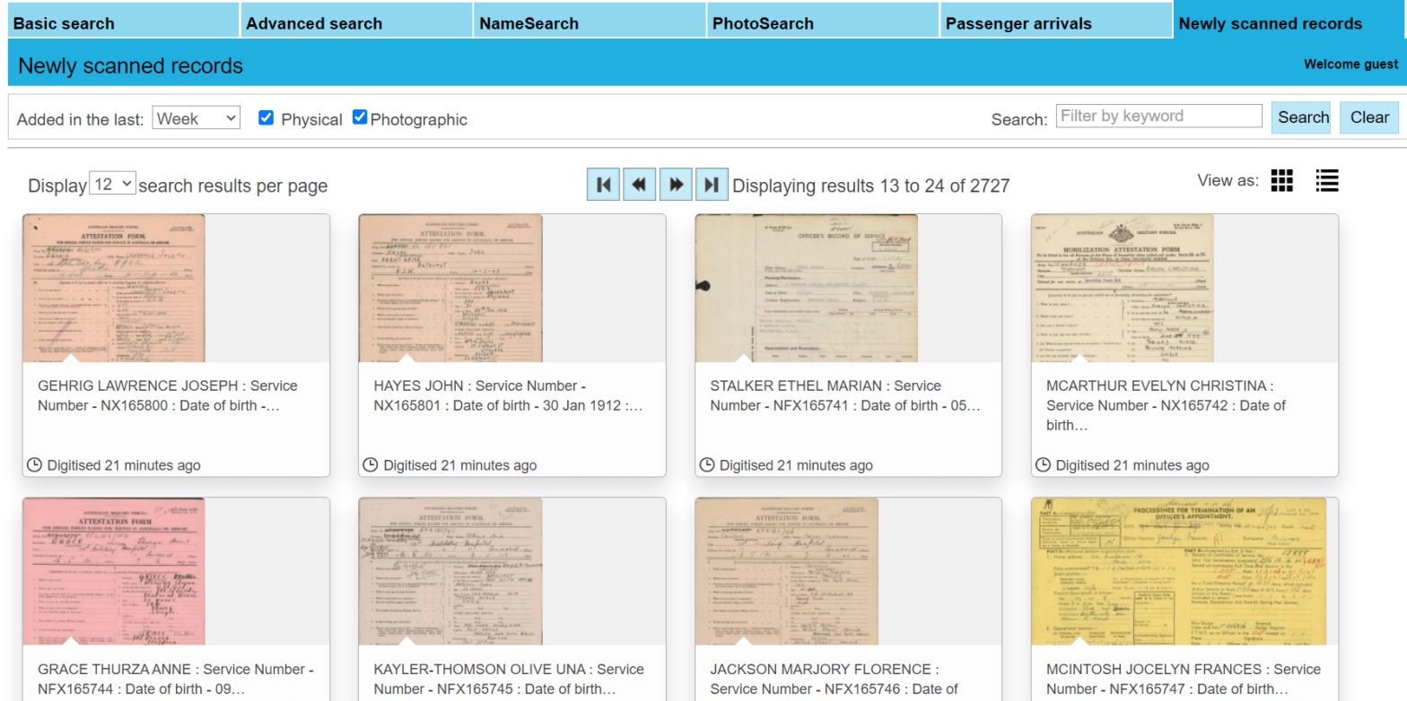Switch to the PhotoSearch tab
The height and width of the screenshot is (701, 1407).
click(822, 23)
